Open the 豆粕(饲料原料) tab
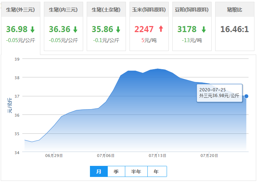 (x=192, y=10)
